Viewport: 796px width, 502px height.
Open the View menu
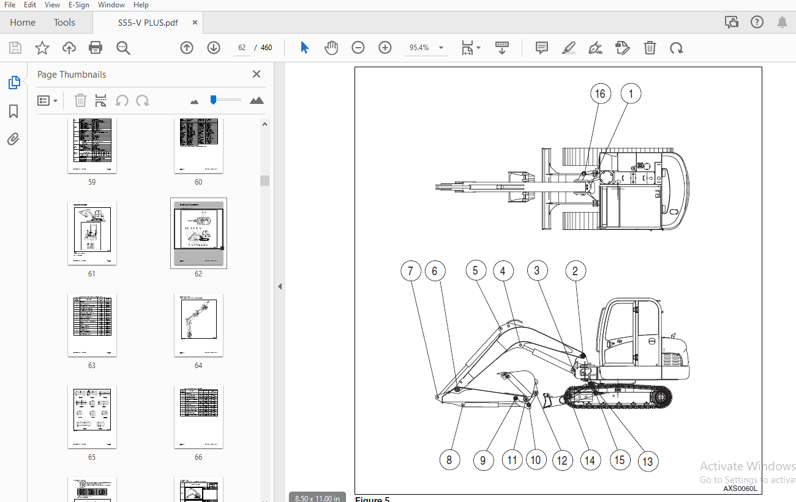pyautogui.click(x=53, y=5)
